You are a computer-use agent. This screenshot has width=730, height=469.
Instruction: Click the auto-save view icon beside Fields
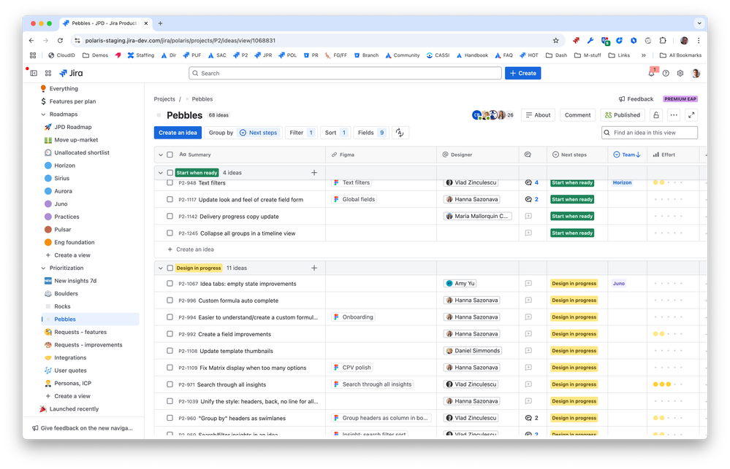pos(400,133)
